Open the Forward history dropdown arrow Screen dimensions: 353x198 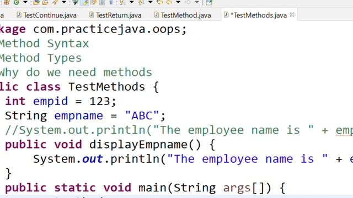tap(197, 2)
